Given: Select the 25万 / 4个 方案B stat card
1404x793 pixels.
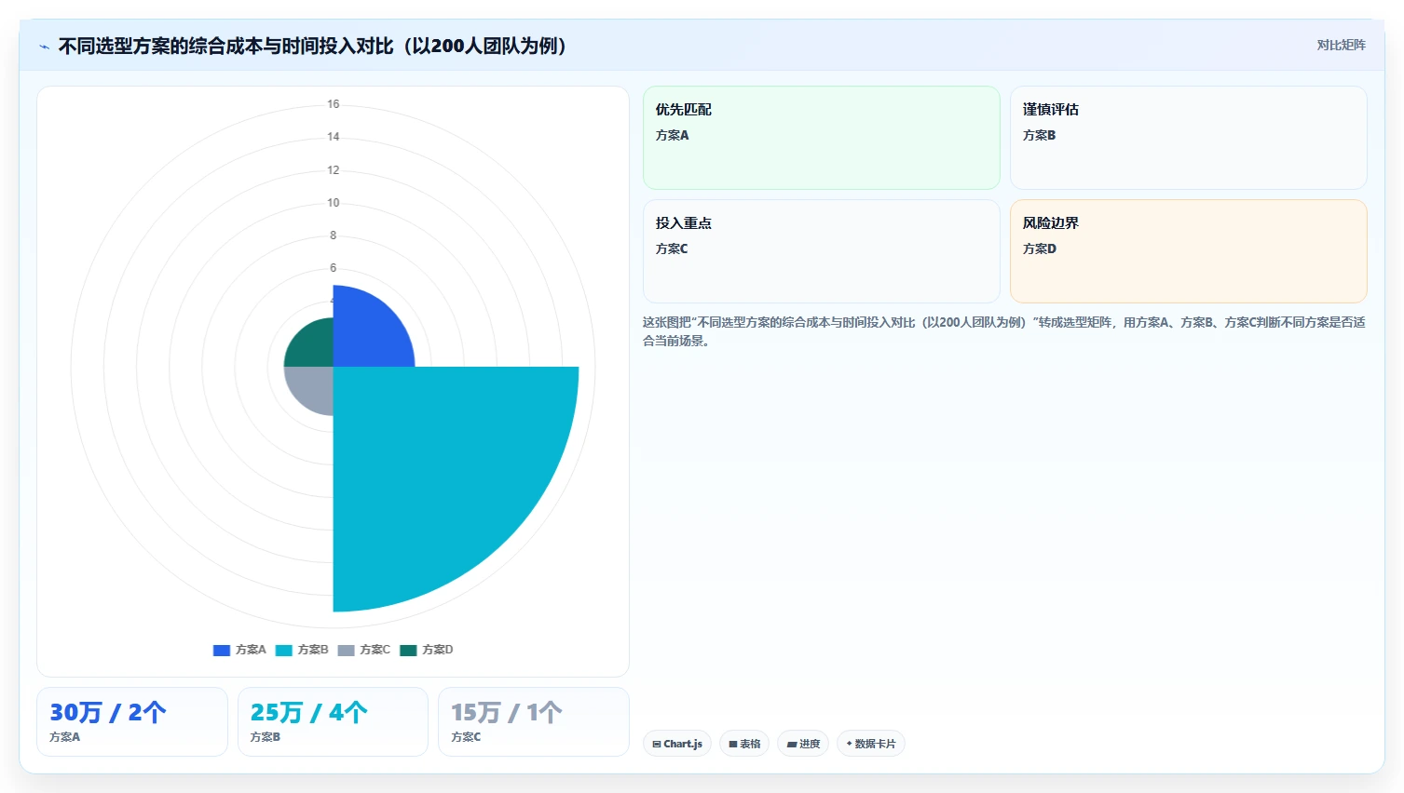Looking at the screenshot, I should click(x=333, y=721).
